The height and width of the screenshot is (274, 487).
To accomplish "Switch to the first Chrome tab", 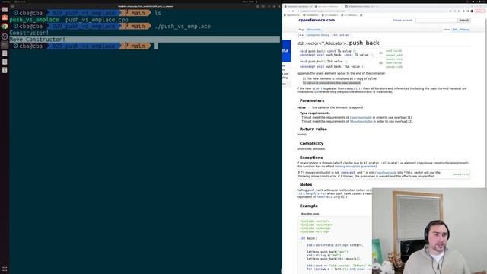I will (x=298, y=6).
